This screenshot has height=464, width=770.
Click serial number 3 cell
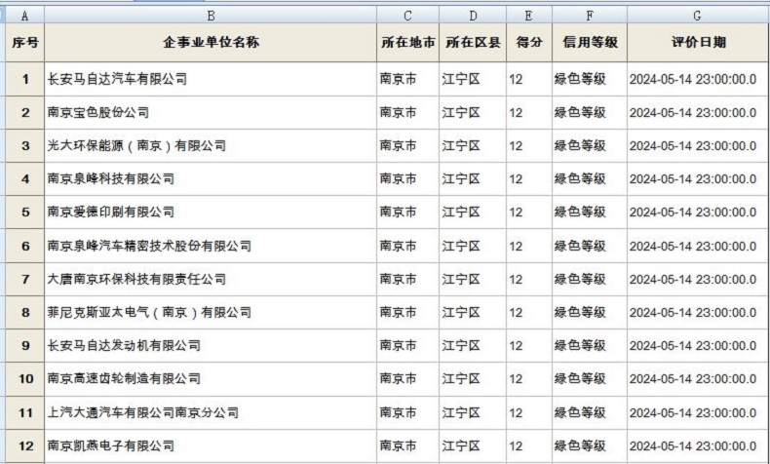click(x=24, y=146)
